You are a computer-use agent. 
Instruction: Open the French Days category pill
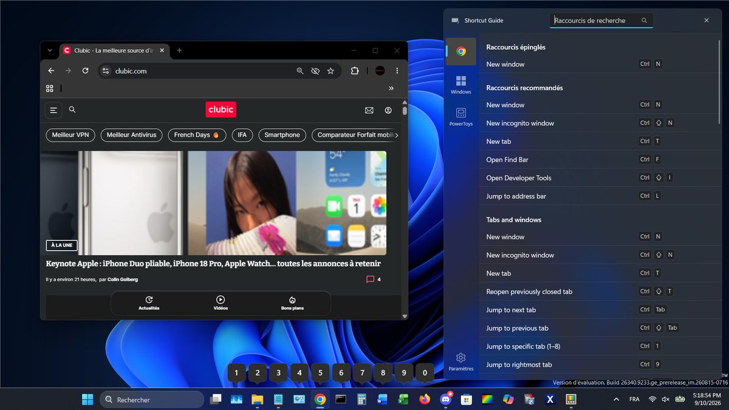coord(197,135)
